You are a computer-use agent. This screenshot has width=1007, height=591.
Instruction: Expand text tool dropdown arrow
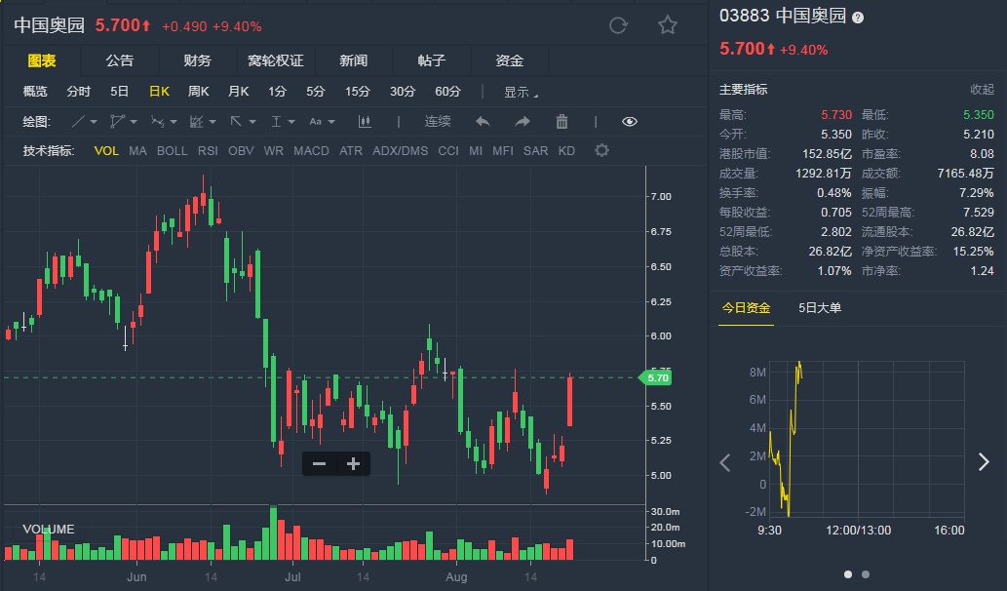tap(331, 122)
